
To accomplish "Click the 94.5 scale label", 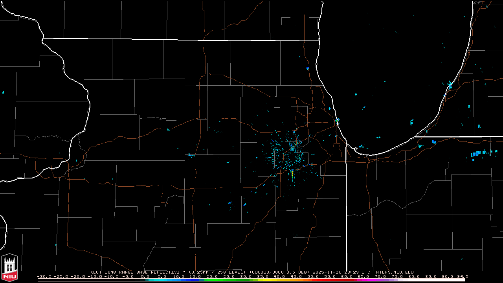I will pyautogui.click(x=462, y=276).
